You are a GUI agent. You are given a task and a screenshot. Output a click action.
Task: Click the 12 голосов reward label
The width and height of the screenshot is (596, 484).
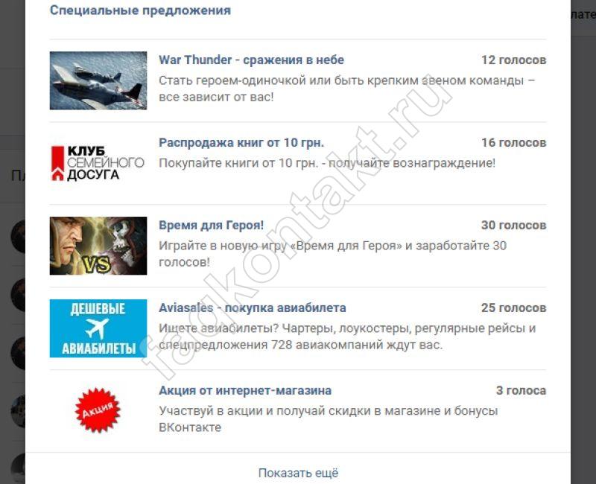point(513,60)
